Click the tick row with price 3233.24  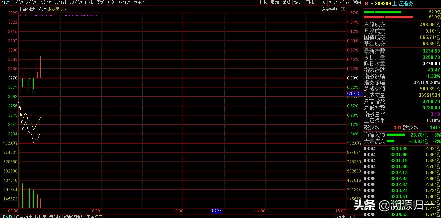(402, 190)
